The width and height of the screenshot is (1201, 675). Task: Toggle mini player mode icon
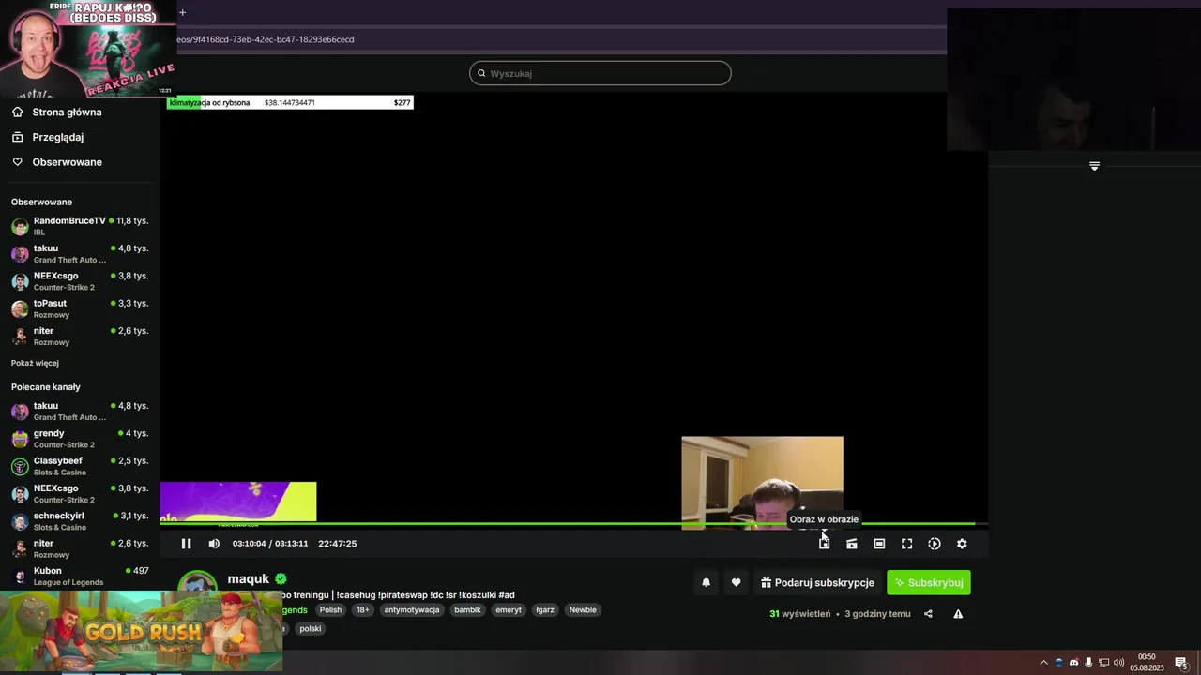(x=851, y=544)
